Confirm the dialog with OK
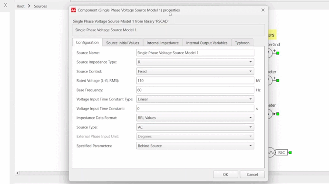This screenshot has height=184, width=329. pyautogui.click(x=225, y=175)
